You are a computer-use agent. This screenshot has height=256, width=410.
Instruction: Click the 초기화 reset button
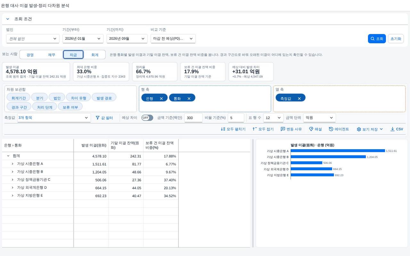[396, 39]
